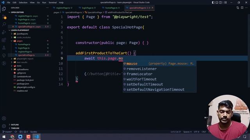Close the specialHotPage.ts editor tab
The width and height of the screenshot is (250, 140).
(152, 8)
